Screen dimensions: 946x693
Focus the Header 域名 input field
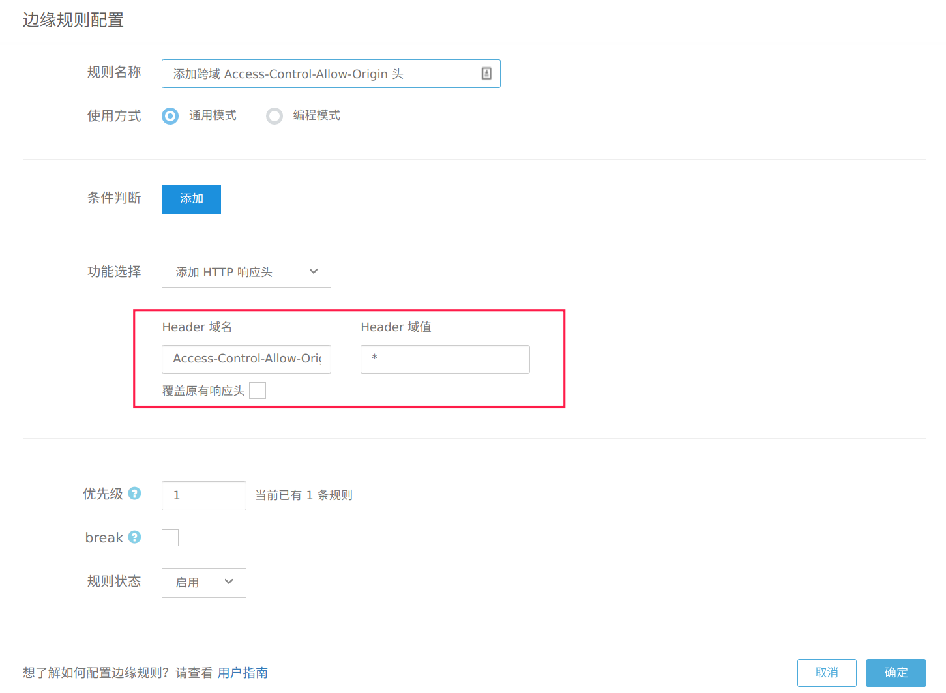pos(246,359)
